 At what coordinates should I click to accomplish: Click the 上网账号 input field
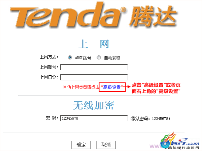(x=94, y=67)
